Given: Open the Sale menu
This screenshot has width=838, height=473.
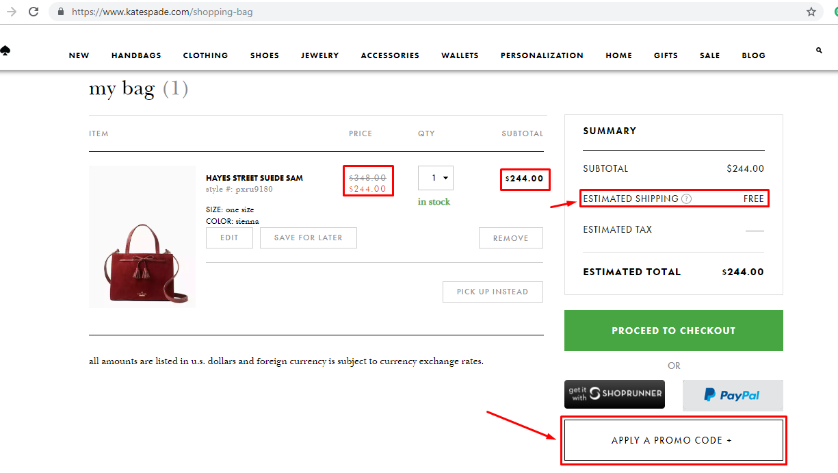Looking at the screenshot, I should 710,55.
